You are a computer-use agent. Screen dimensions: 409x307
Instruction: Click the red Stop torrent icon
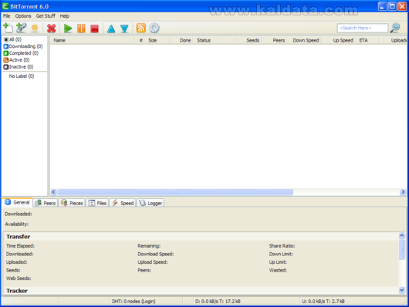point(94,29)
